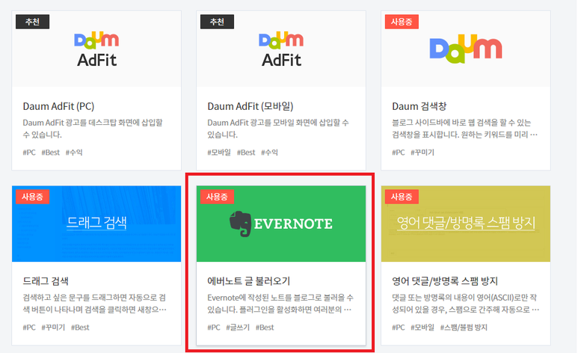
Task: Open the 에버노트 글 불러오기 plugin title
Action: click(249, 281)
